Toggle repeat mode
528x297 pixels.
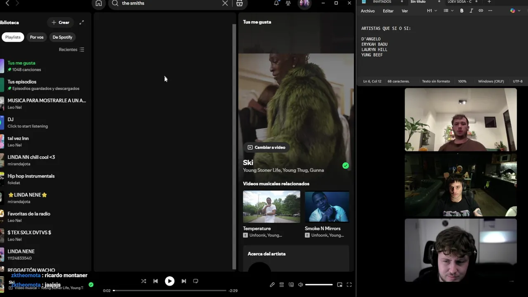pyautogui.click(x=196, y=281)
